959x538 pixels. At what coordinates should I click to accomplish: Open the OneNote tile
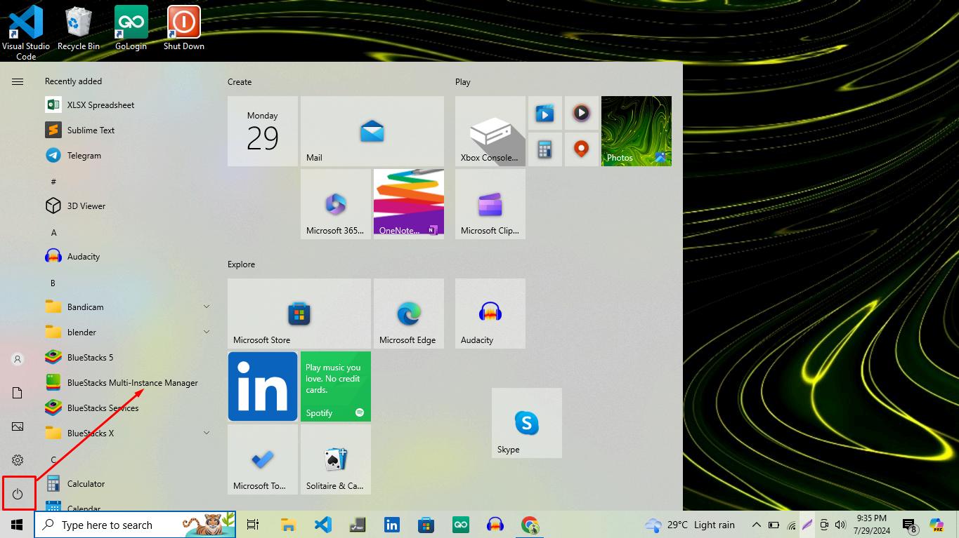(409, 204)
